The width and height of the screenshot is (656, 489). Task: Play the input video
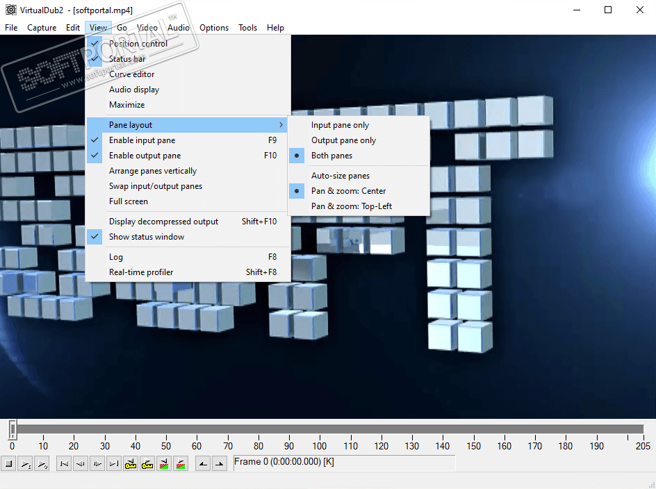click(x=26, y=463)
